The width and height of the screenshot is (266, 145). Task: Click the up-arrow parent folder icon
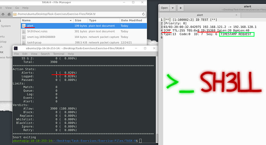click(x=3, y=14)
